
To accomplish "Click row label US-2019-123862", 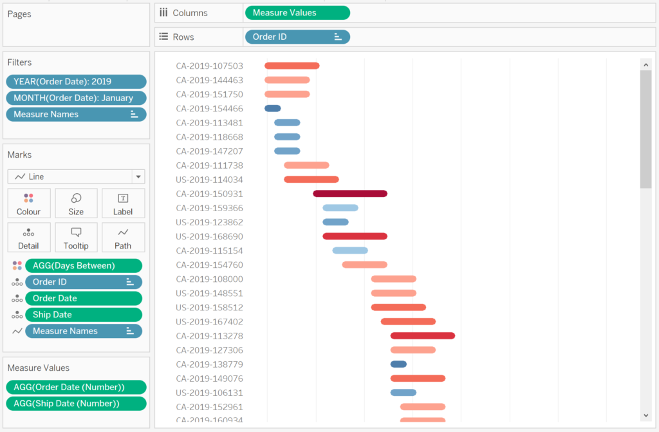I will 209,222.
